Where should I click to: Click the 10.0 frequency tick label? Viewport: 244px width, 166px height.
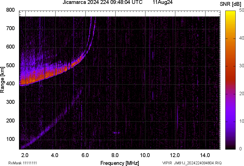[x=145, y=155]
